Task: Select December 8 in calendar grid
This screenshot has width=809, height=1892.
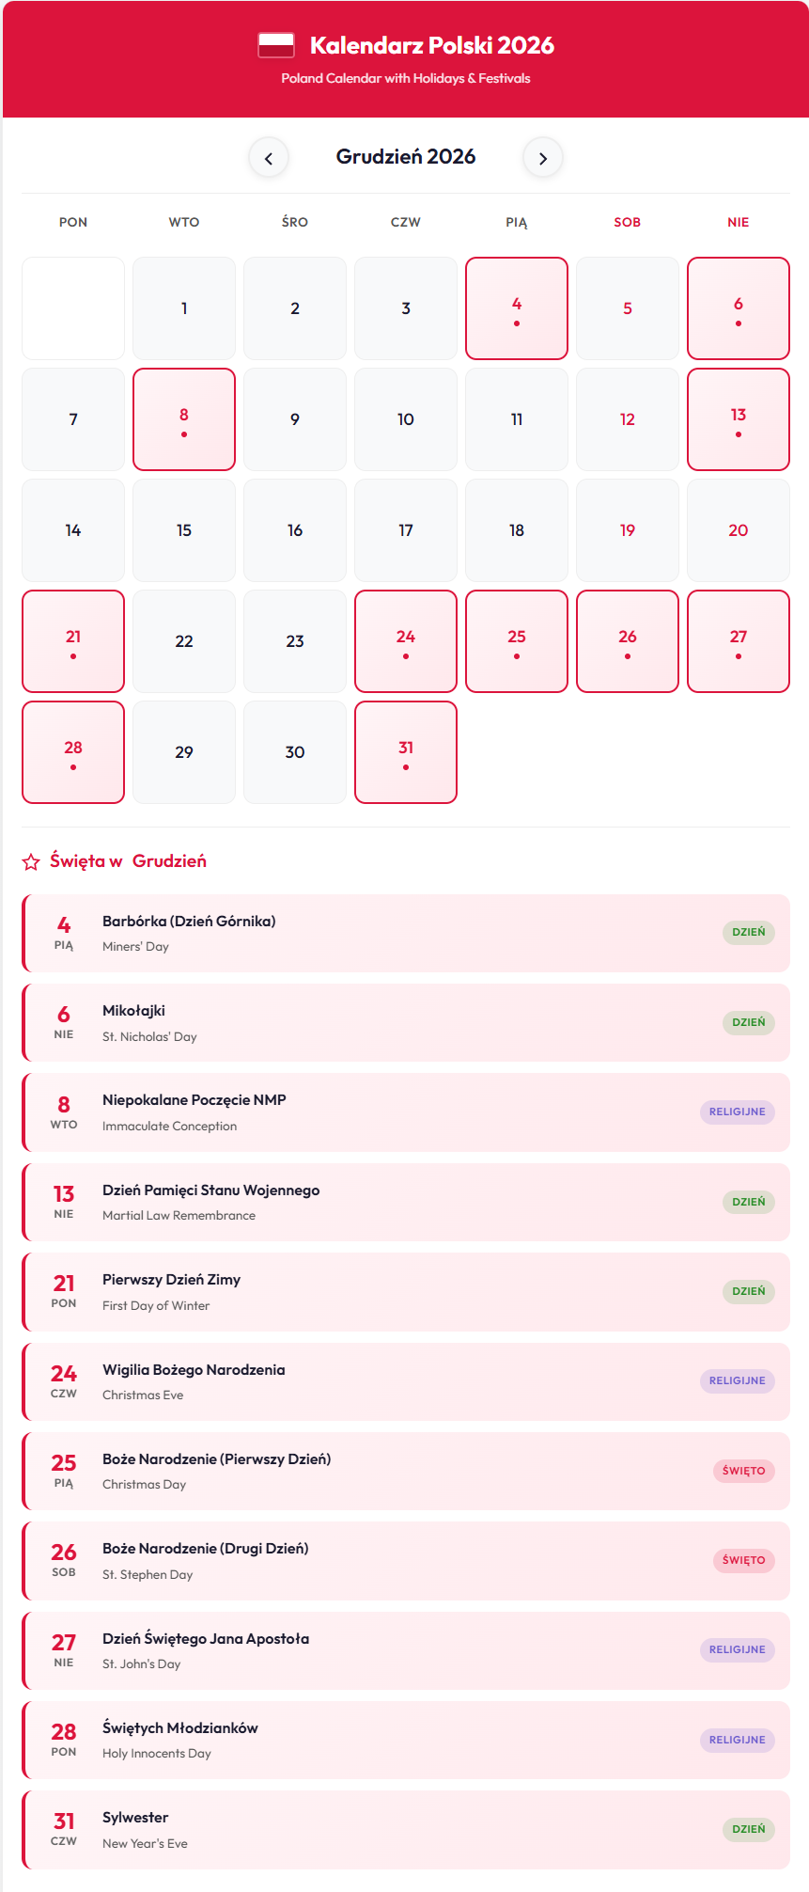Action: tap(184, 419)
